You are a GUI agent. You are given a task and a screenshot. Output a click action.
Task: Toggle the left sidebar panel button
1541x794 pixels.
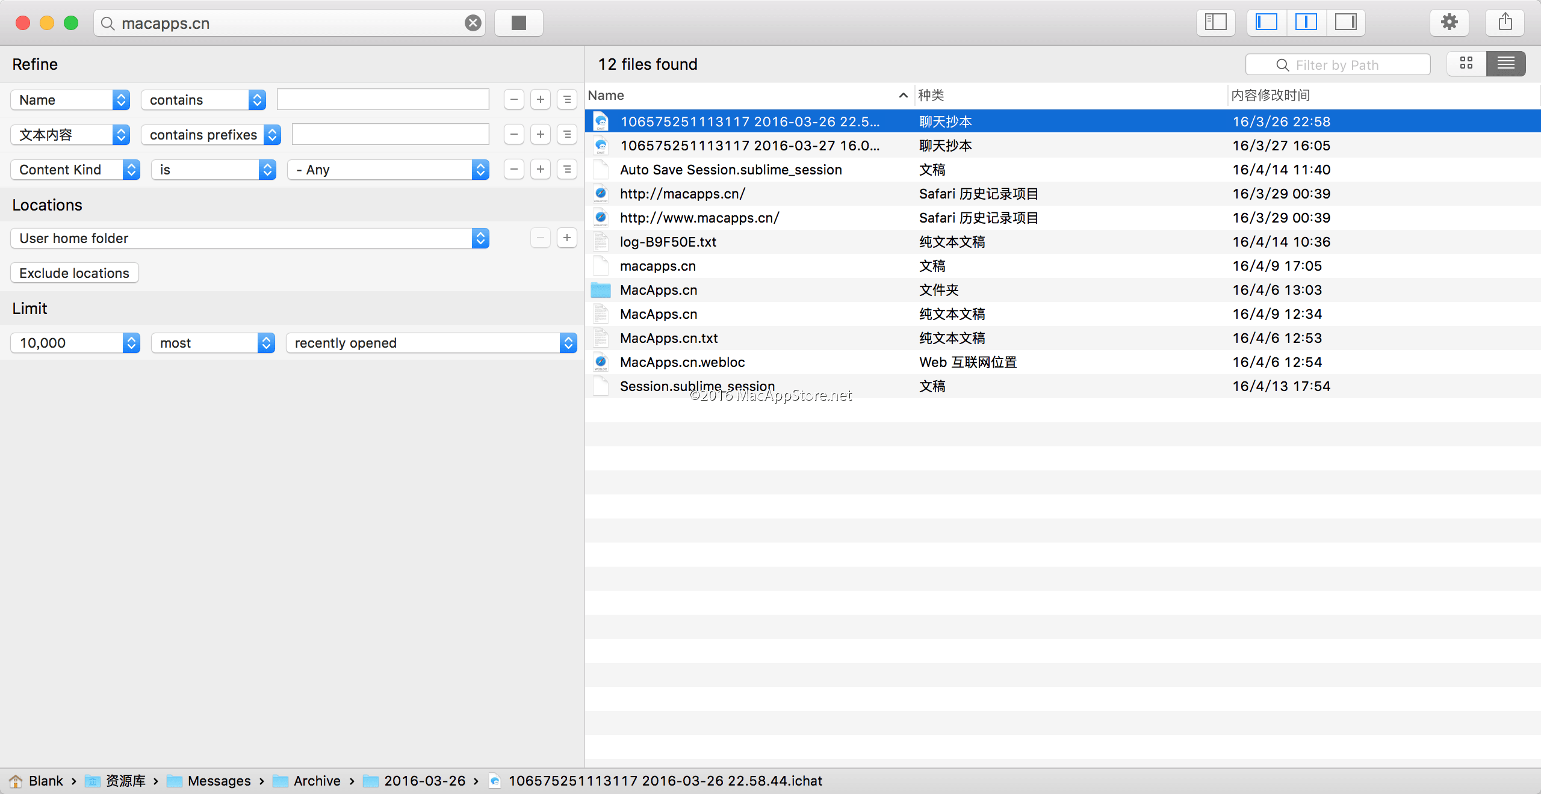1215,22
